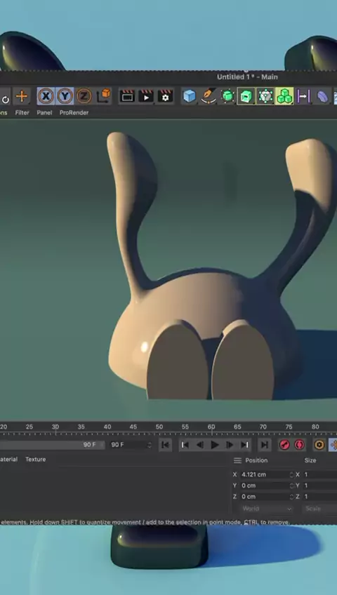Viewport: 337px width, 595px height.
Task: Click the Coordinate System cube icon
Action: pos(103,96)
